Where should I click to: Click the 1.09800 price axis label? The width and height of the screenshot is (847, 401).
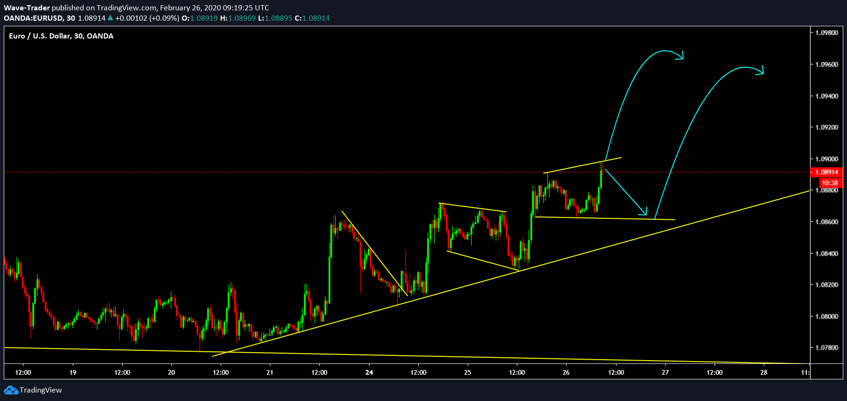tap(827, 33)
